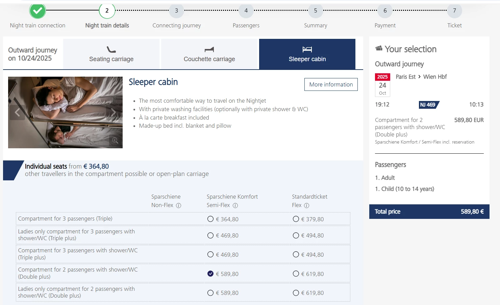Show next sleeper cabin photo

click(x=114, y=112)
